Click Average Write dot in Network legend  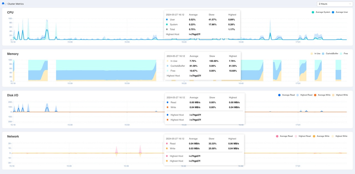click(x=314, y=136)
